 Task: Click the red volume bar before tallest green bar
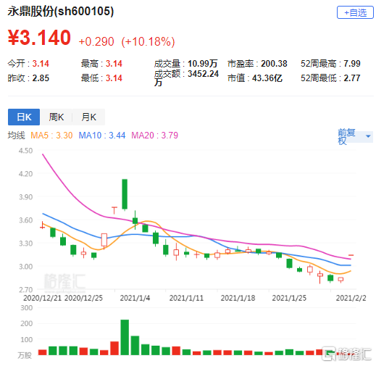(x=114, y=348)
